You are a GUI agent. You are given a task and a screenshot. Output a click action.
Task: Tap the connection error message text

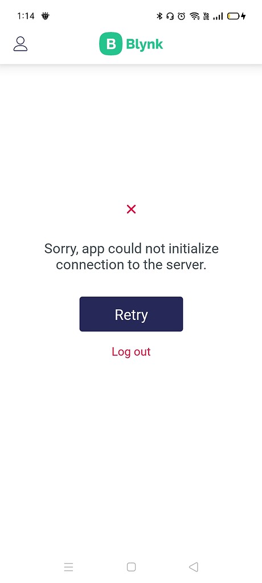coord(131,257)
